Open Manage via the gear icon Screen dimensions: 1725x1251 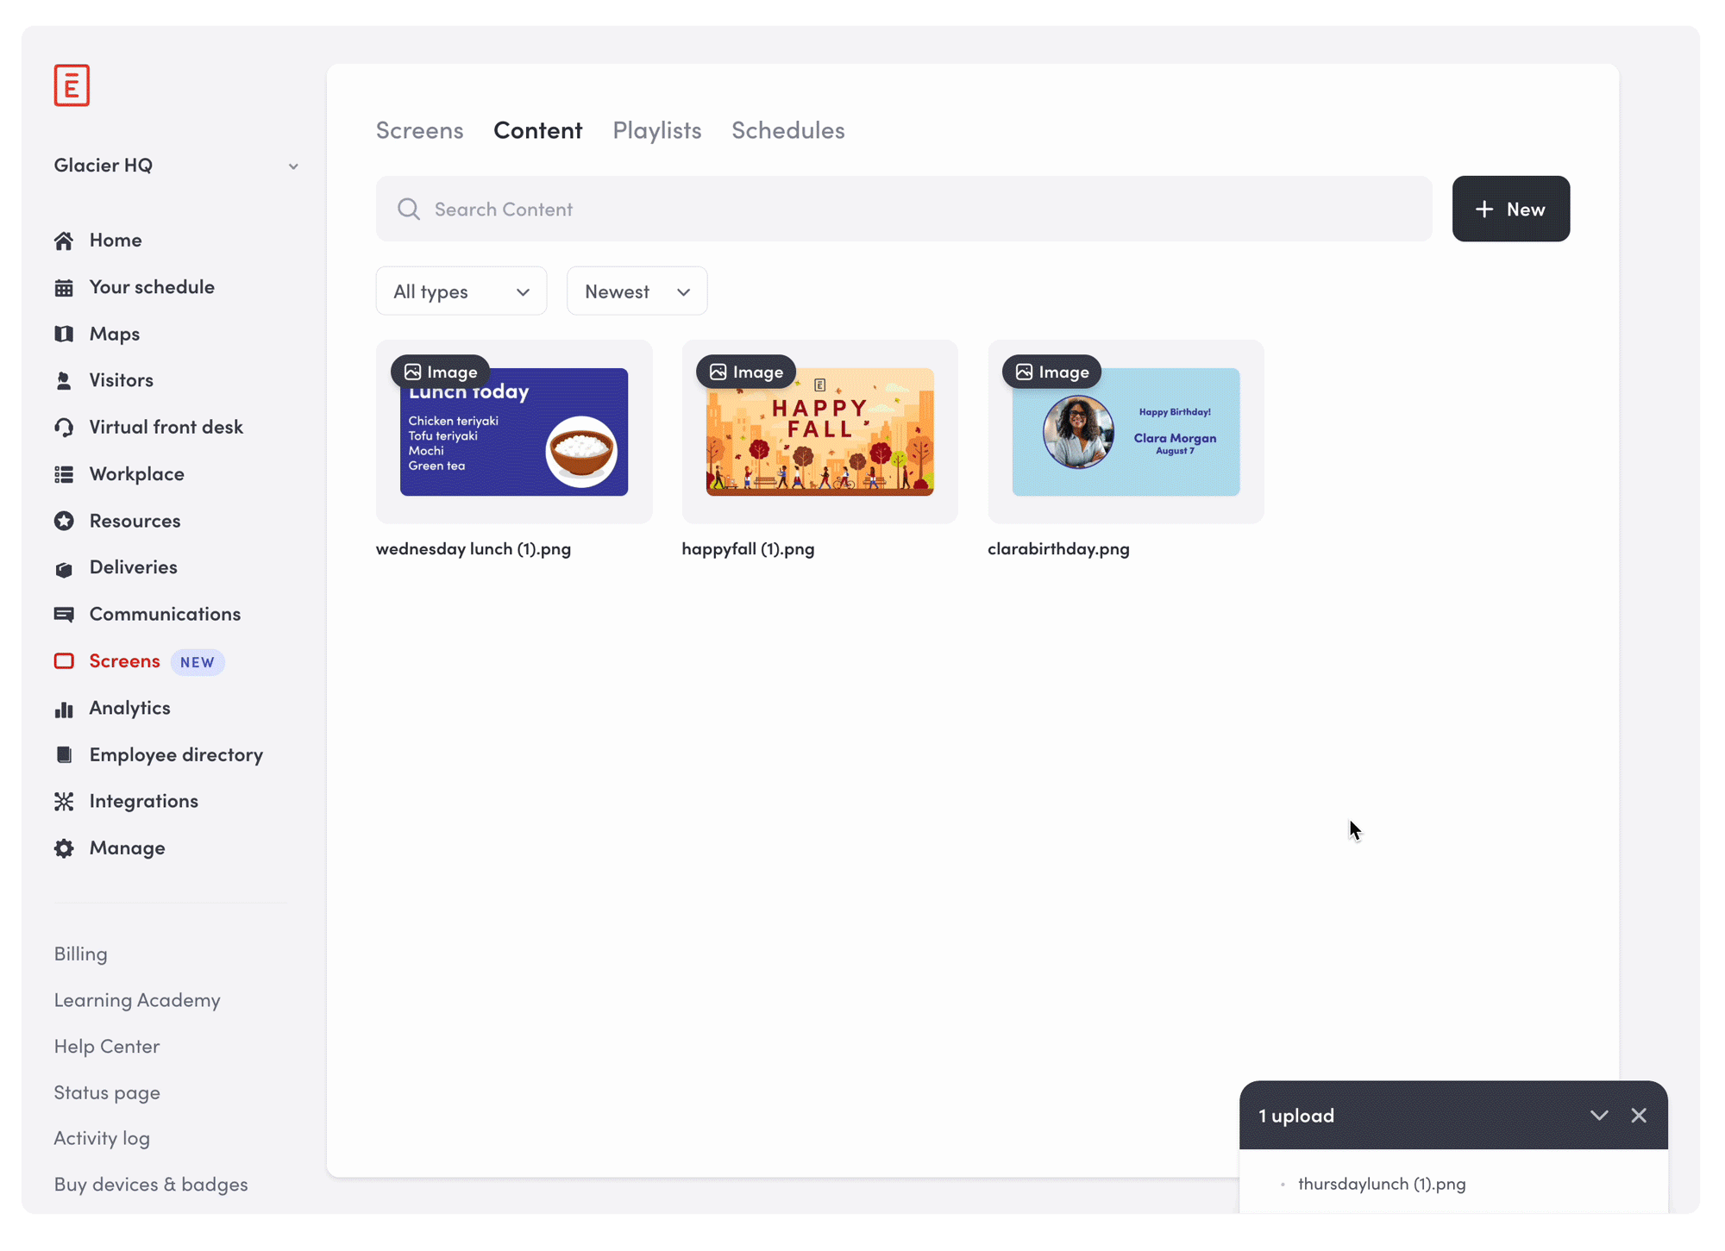pyautogui.click(x=64, y=848)
